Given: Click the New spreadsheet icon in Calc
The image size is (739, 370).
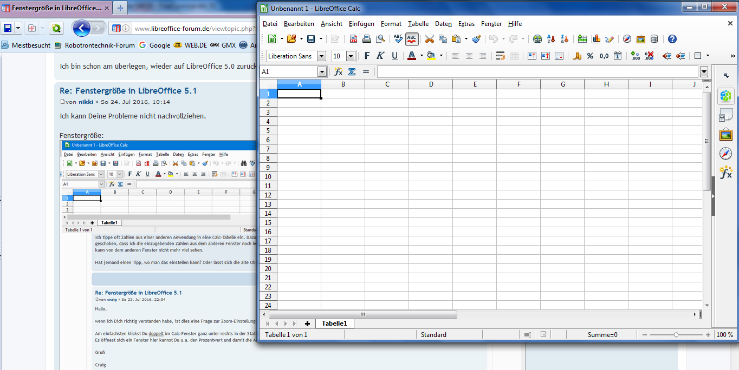Looking at the screenshot, I should [x=272, y=39].
